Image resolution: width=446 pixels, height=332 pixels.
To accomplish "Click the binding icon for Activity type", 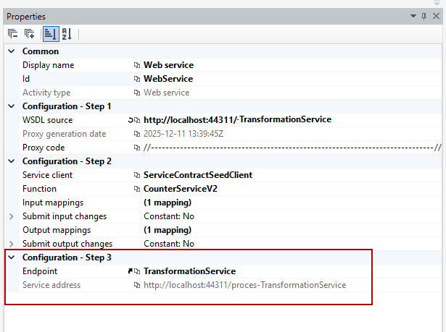I will (x=137, y=93).
